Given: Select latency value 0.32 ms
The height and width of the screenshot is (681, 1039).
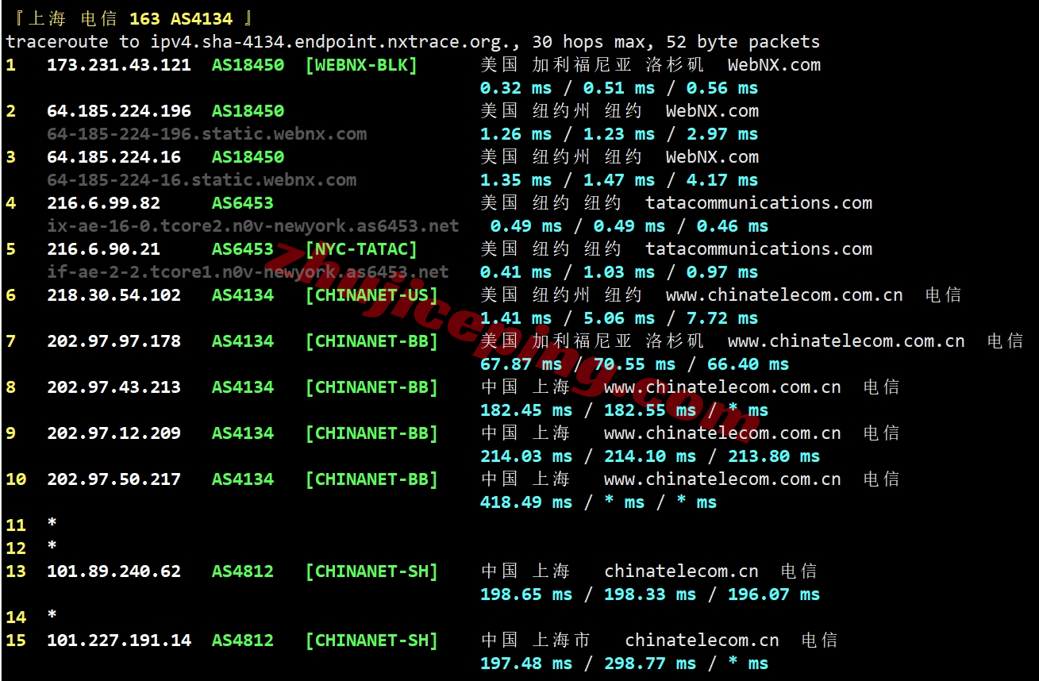Looking at the screenshot, I should pyautogui.click(x=516, y=88).
